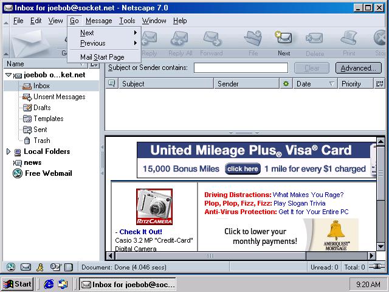Viewport: 389px width, 292px height.
Task: Click the message pane splitter grippy
Action: point(244,133)
